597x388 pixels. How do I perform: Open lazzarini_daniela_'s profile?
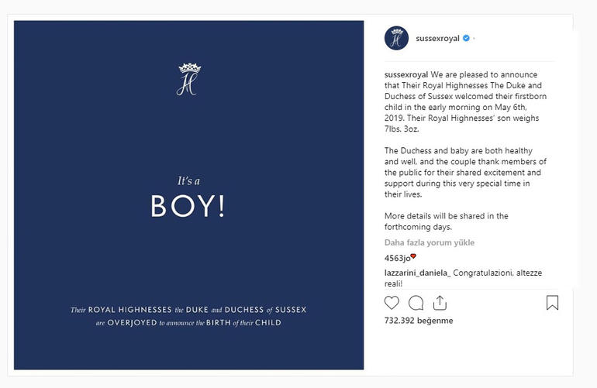(x=416, y=273)
